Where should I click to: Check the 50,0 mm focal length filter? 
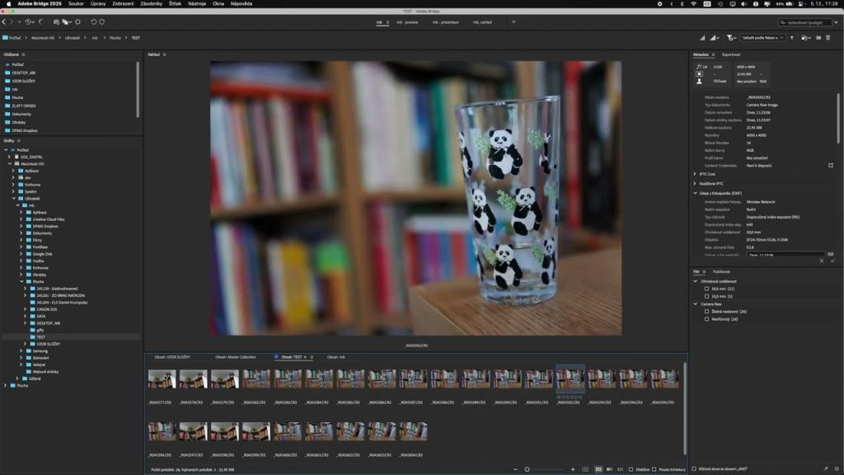[x=706, y=289]
